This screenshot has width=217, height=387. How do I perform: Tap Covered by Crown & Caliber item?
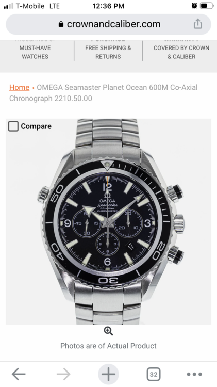pos(181,52)
